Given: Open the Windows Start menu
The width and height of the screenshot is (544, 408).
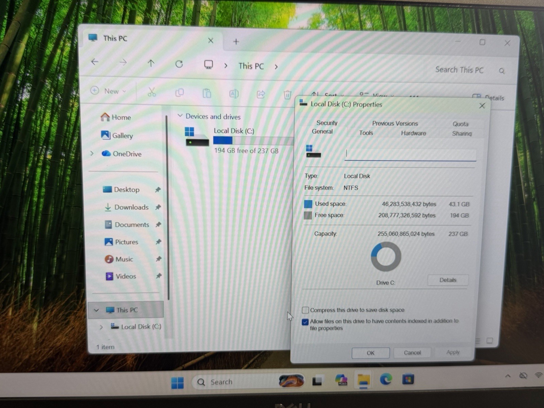Looking at the screenshot, I should [177, 383].
